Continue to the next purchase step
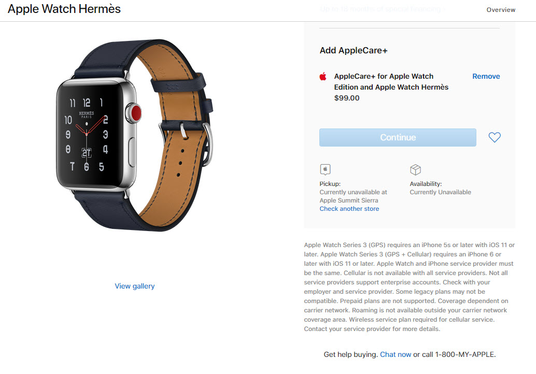Image resolution: width=536 pixels, height=374 pixels. coord(398,137)
